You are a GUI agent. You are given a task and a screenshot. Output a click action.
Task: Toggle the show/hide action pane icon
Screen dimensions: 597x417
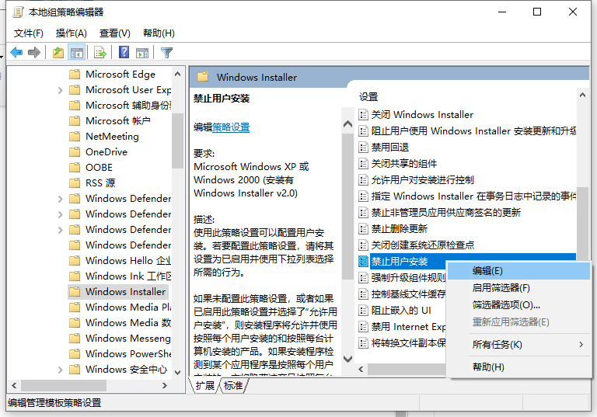[142, 53]
